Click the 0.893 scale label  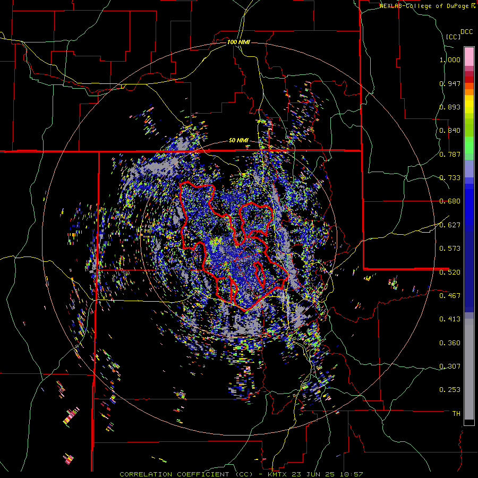tap(450, 107)
